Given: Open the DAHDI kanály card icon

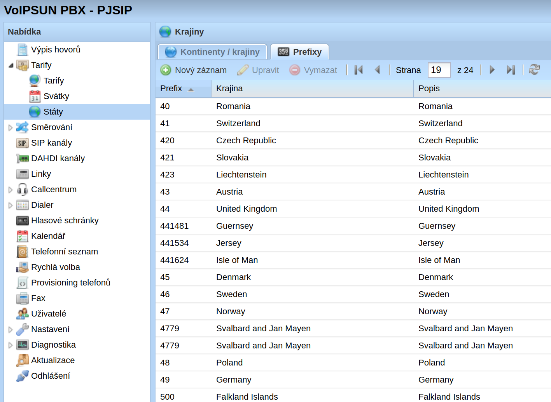Looking at the screenshot, I should point(23,158).
